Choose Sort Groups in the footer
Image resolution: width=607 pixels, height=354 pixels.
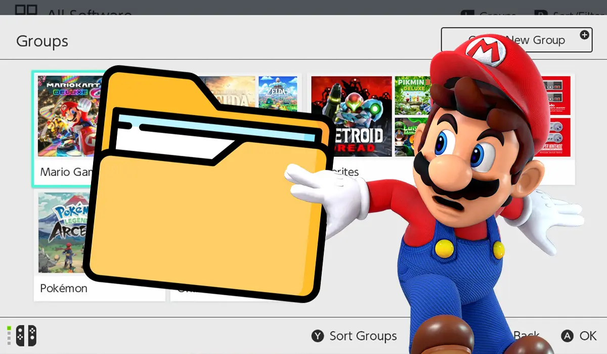click(363, 336)
